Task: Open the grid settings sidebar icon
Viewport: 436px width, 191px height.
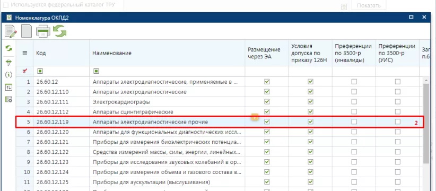Action: point(8,99)
